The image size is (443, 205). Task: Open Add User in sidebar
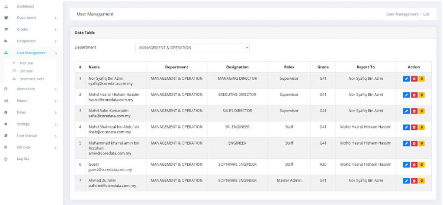[26, 63]
